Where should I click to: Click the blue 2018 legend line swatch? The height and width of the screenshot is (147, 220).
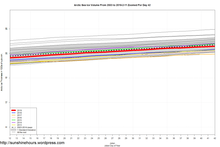pyautogui.click(x=13, y=113)
